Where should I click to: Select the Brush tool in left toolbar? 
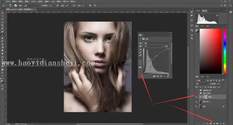tap(2, 35)
